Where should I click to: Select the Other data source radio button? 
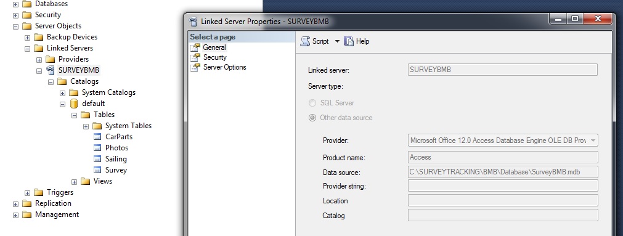(312, 118)
